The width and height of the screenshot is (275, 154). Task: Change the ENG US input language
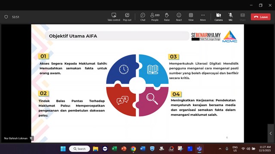click(x=235, y=149)
